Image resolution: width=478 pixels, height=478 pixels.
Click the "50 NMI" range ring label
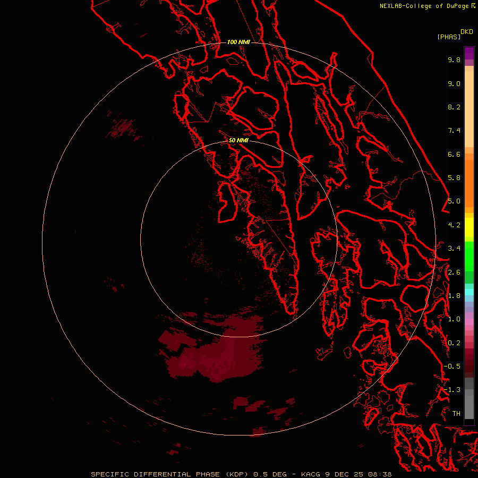click(238, 140)
